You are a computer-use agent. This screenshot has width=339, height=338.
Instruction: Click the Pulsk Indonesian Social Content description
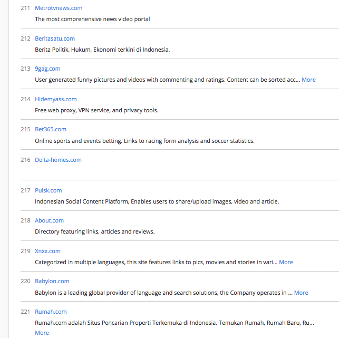[157, 201]
